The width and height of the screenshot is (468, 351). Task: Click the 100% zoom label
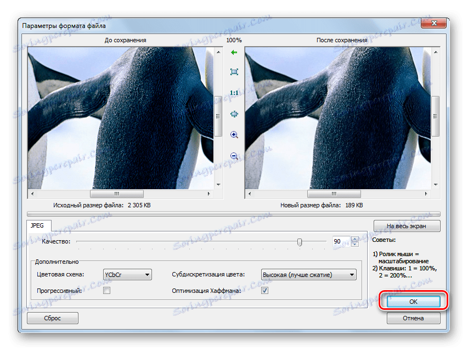point(234,40)
